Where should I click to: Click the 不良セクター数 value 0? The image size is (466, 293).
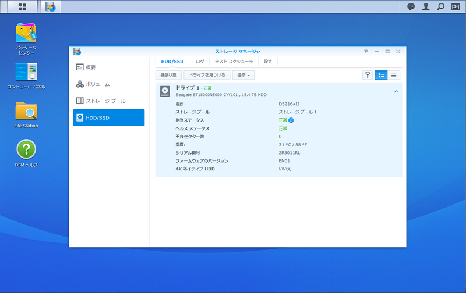[x=280, y=137]
